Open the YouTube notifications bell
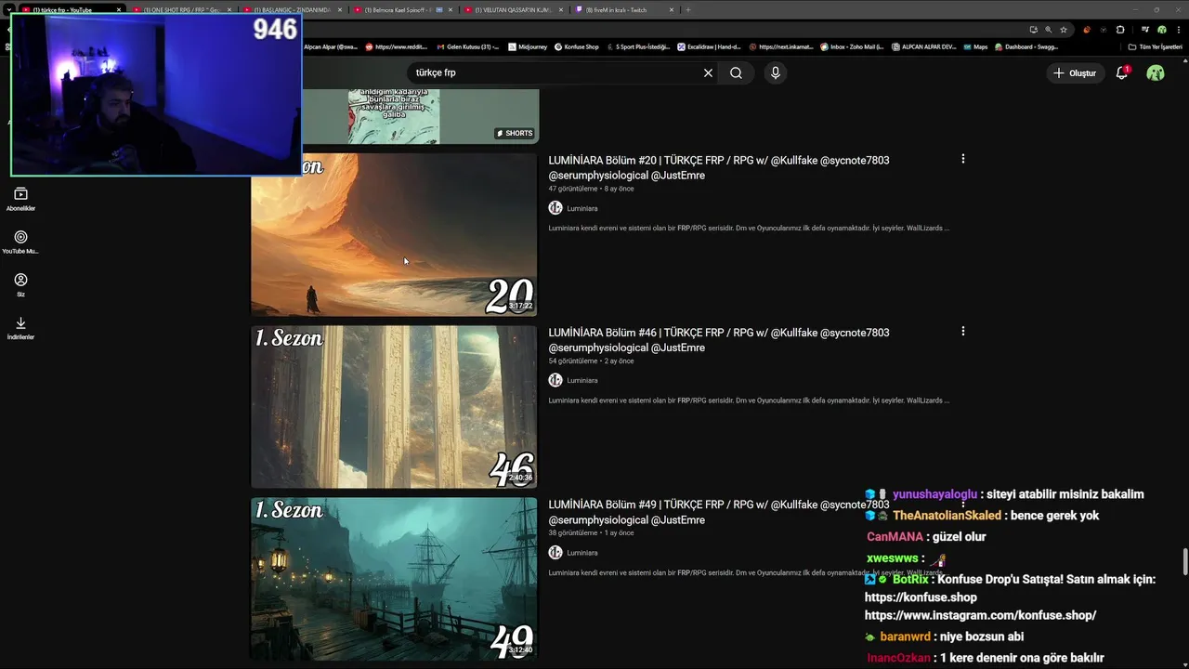This screenshot has width=1189, height=669. (x=1122, y=72)
